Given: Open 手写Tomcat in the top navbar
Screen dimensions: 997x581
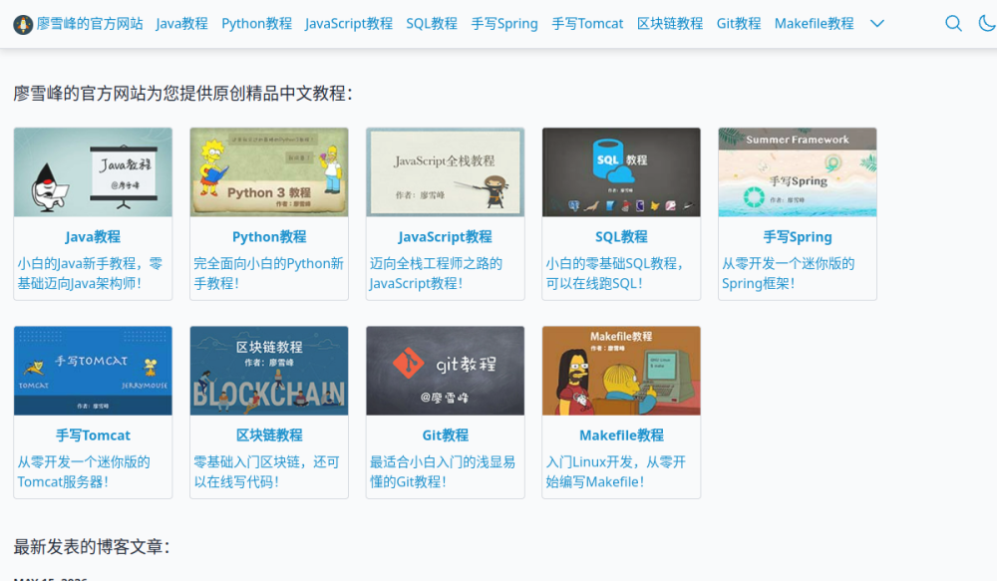Looking at the screenshot, I should pos(587,24).
